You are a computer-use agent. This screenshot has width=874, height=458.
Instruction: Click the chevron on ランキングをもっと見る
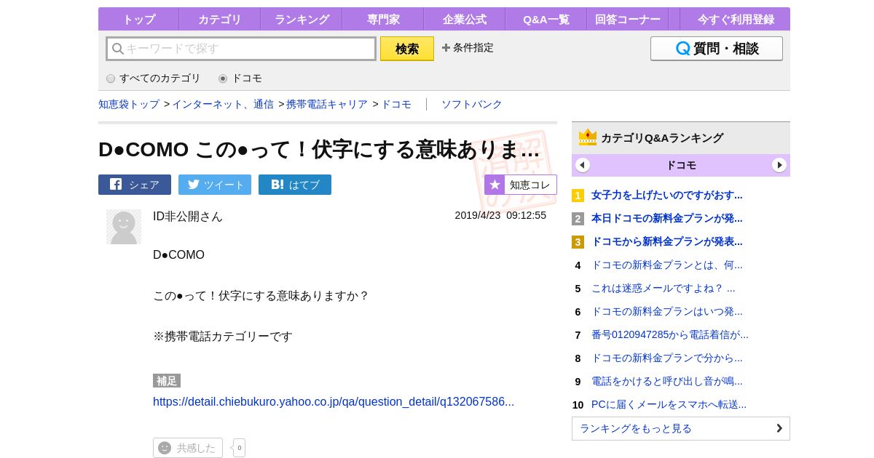[779, 428]
